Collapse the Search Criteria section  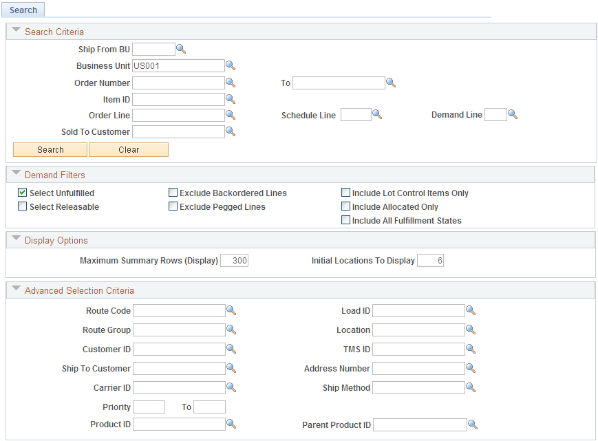click(16, 31)
